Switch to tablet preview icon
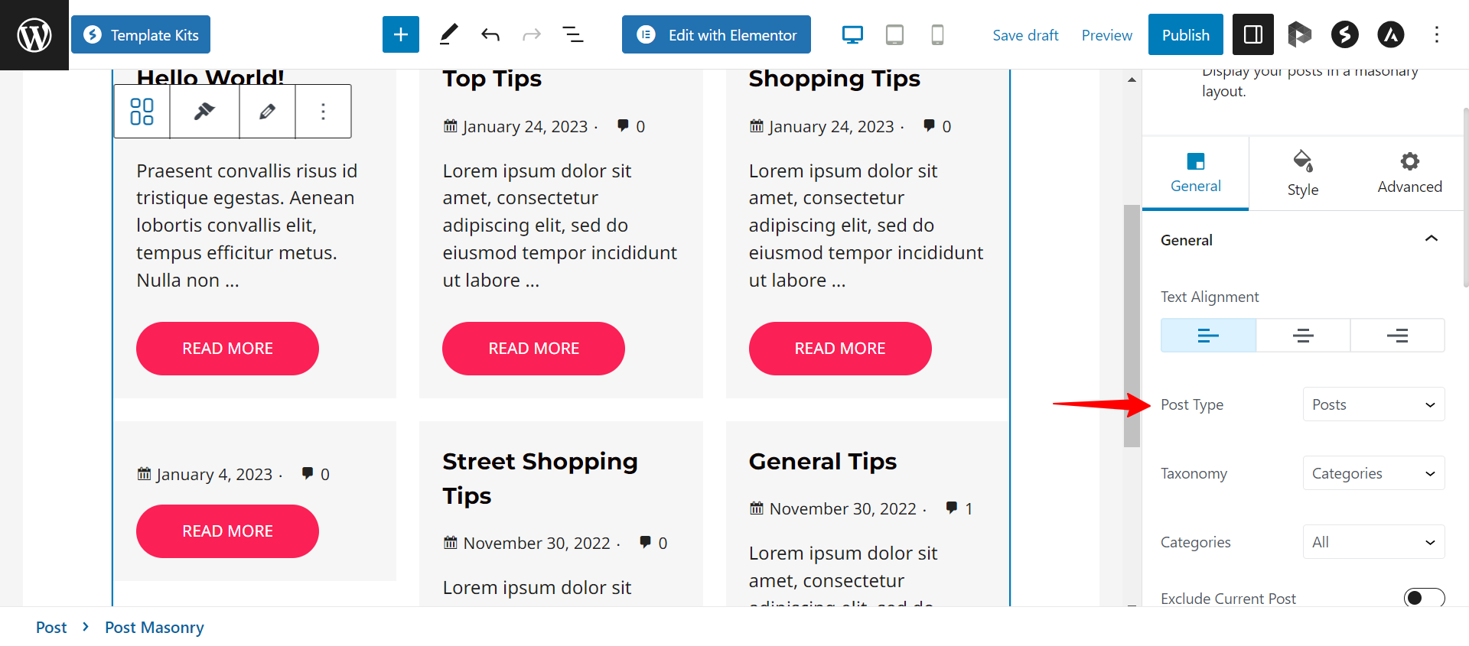Screen dimensions: 1469x646 point(894,34)
